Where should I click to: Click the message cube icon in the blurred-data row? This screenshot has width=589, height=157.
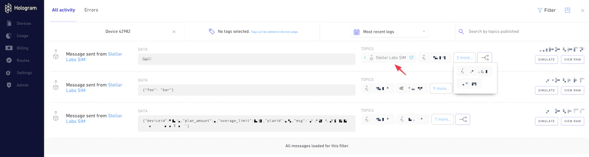(x=55, y=54)
